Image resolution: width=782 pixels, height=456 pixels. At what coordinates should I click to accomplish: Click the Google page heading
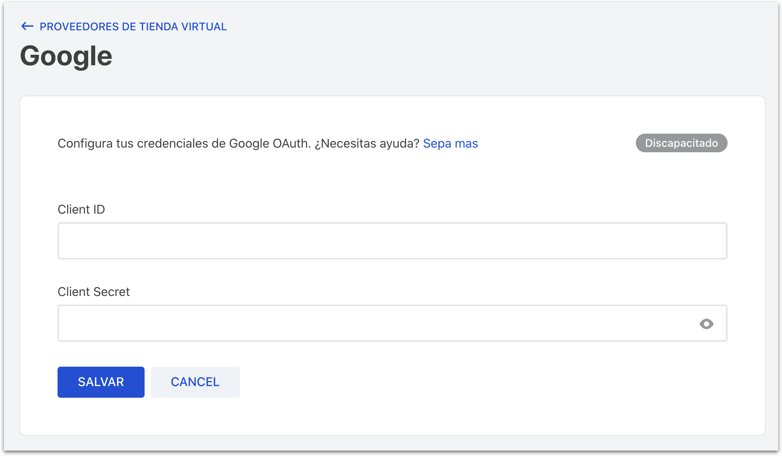point(66,56)
